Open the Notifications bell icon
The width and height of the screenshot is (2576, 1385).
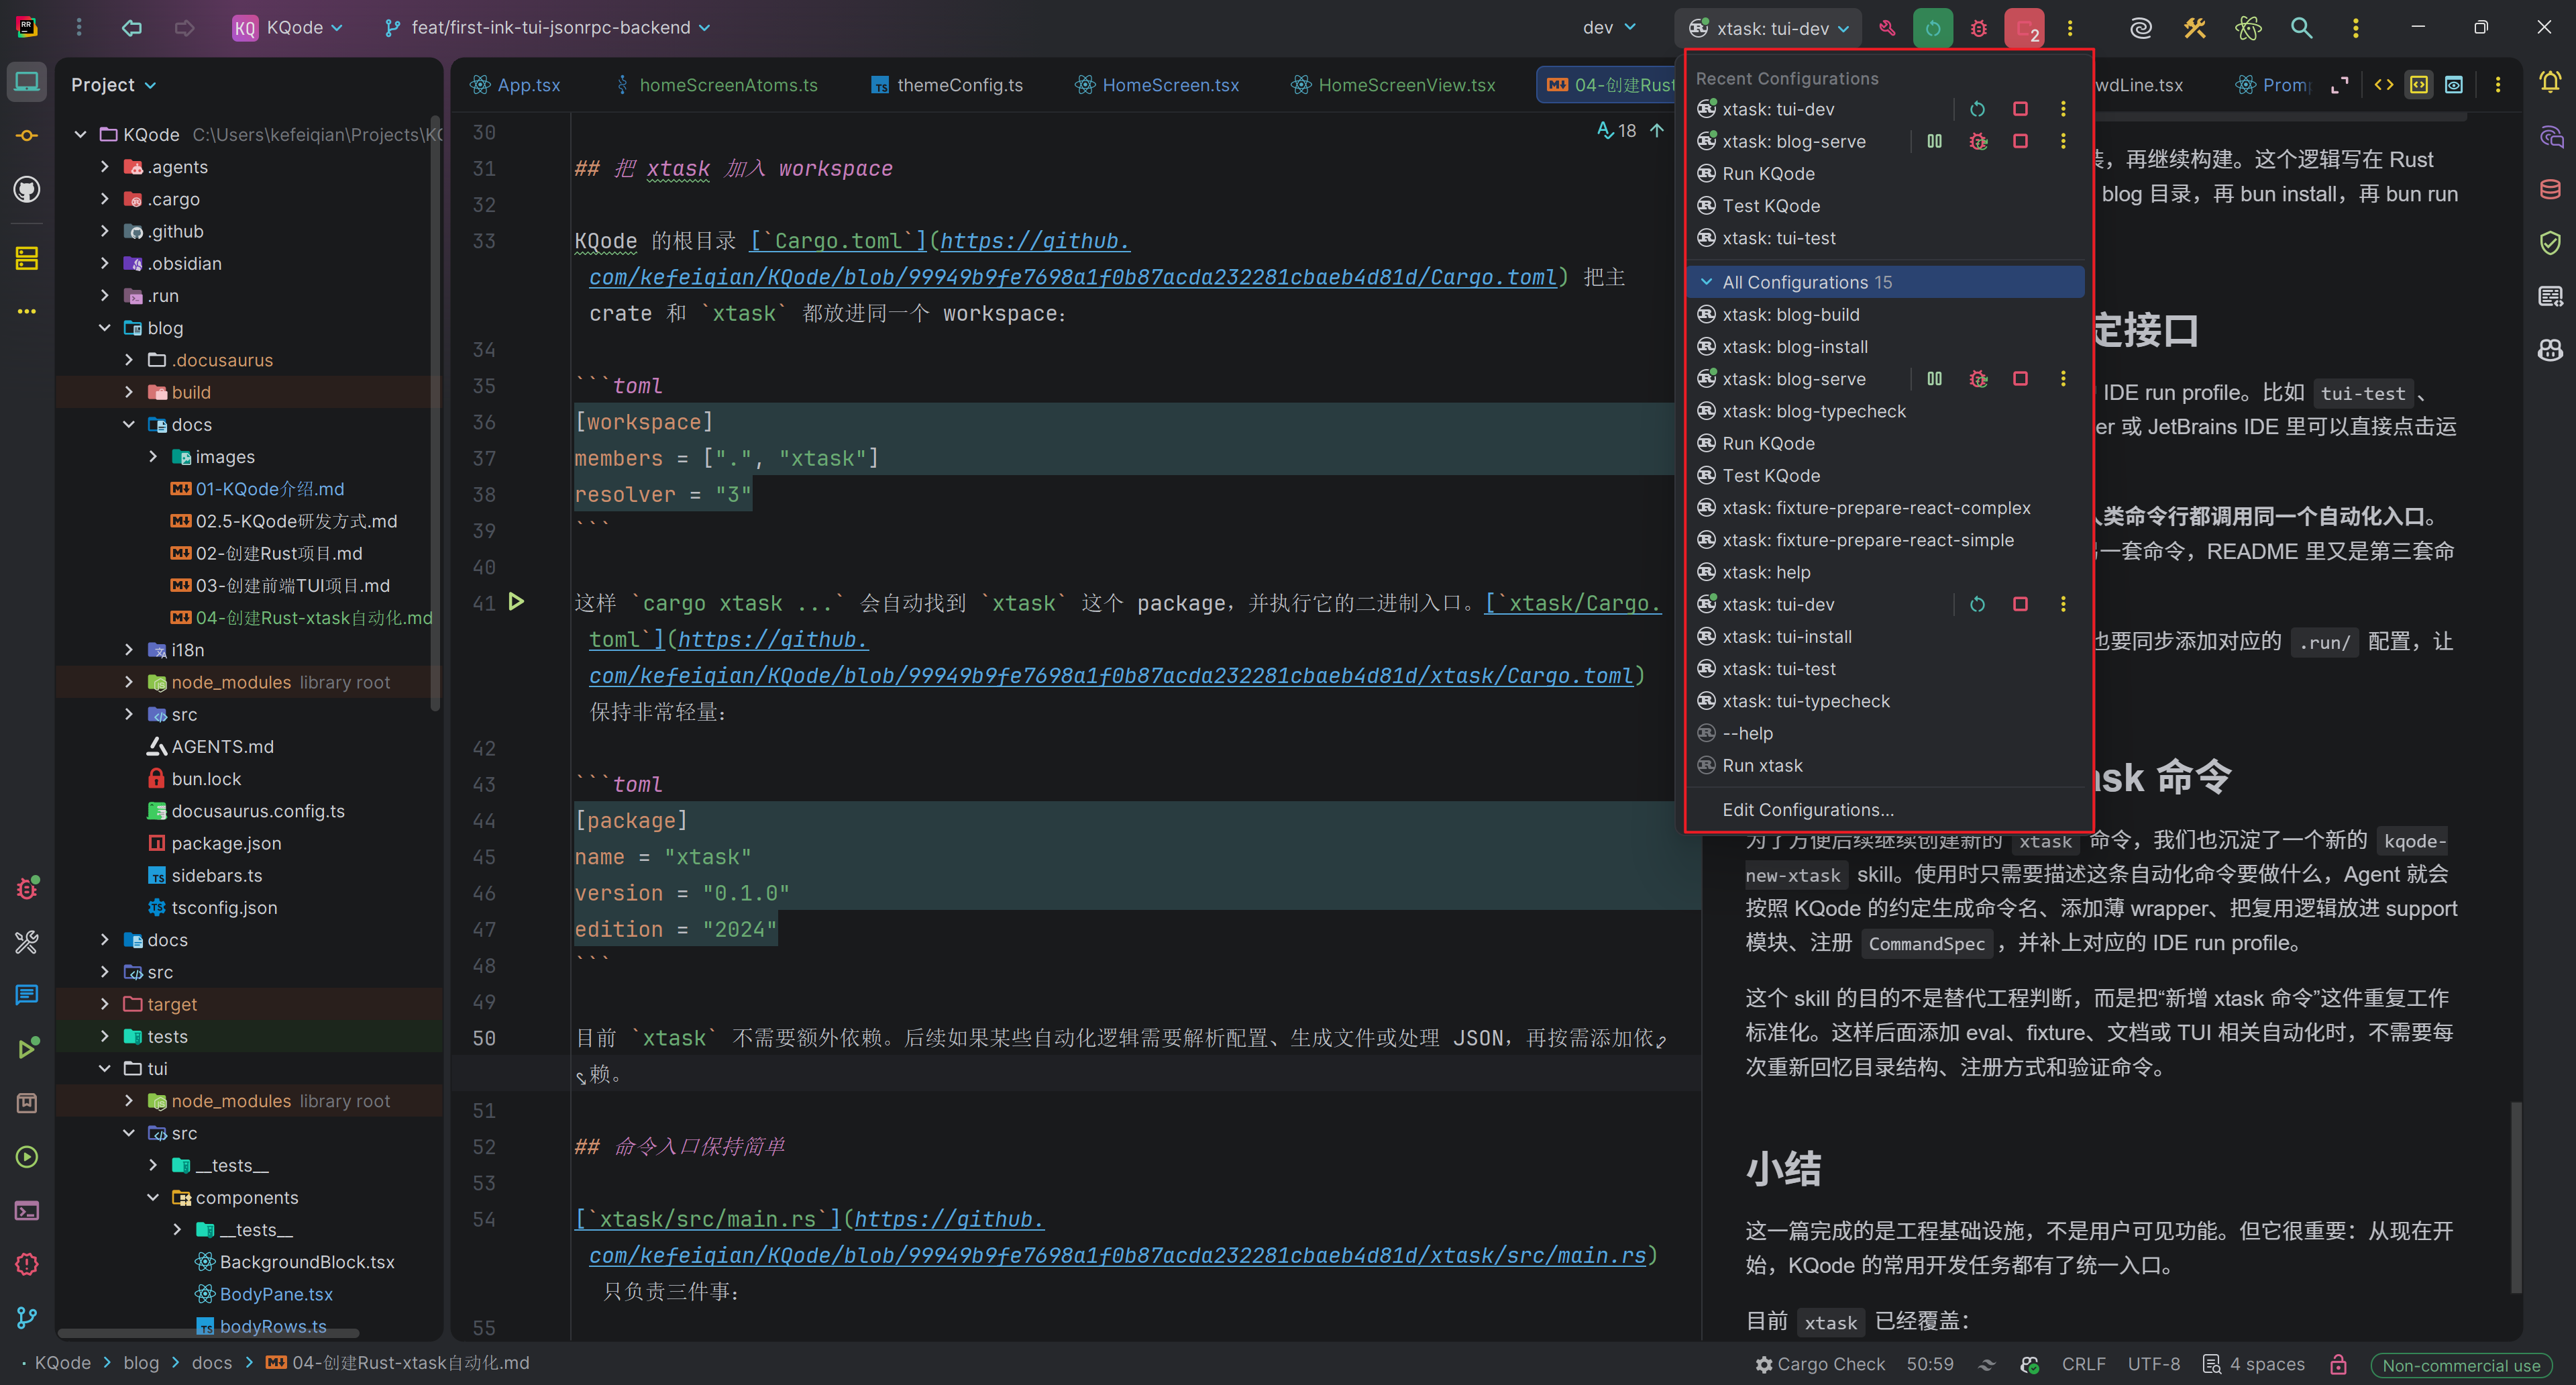click(2550, 82)
